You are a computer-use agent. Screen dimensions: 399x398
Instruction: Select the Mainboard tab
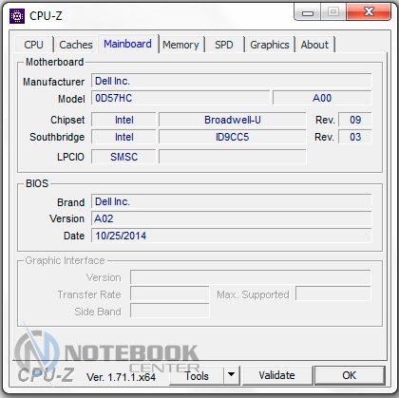tap(127, 44)
